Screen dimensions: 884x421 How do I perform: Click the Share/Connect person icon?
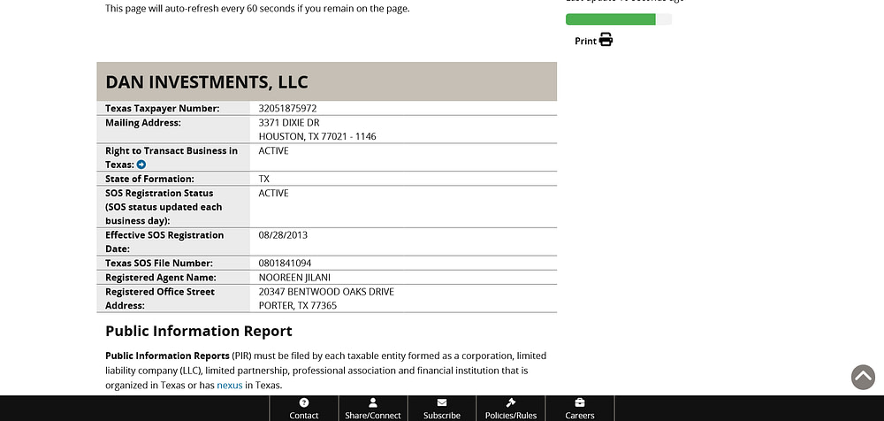pyautogui.click(x=373, y=403)
